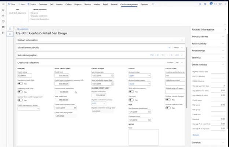Image resolution: width=229 pixels, height=147 pixels.
Task: Open Recent clock icon in sidebar
Action: pos(3,21)
